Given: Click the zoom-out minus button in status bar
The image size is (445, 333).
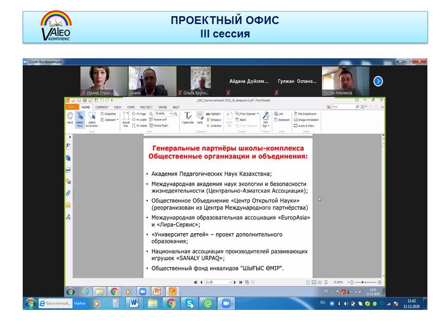Looking at the screenshot, I should coord(352,282).
